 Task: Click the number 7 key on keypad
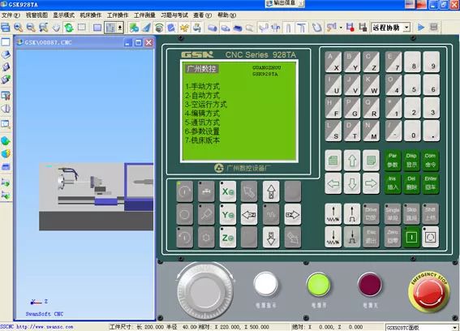[x=393, y=62]
